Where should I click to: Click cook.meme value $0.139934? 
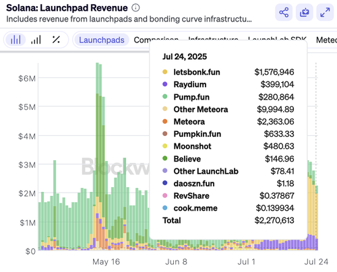click(x=275, y=208)
